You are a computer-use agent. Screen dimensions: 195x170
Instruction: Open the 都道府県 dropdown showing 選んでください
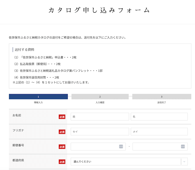pyautogui.click(x=125, y=162)
